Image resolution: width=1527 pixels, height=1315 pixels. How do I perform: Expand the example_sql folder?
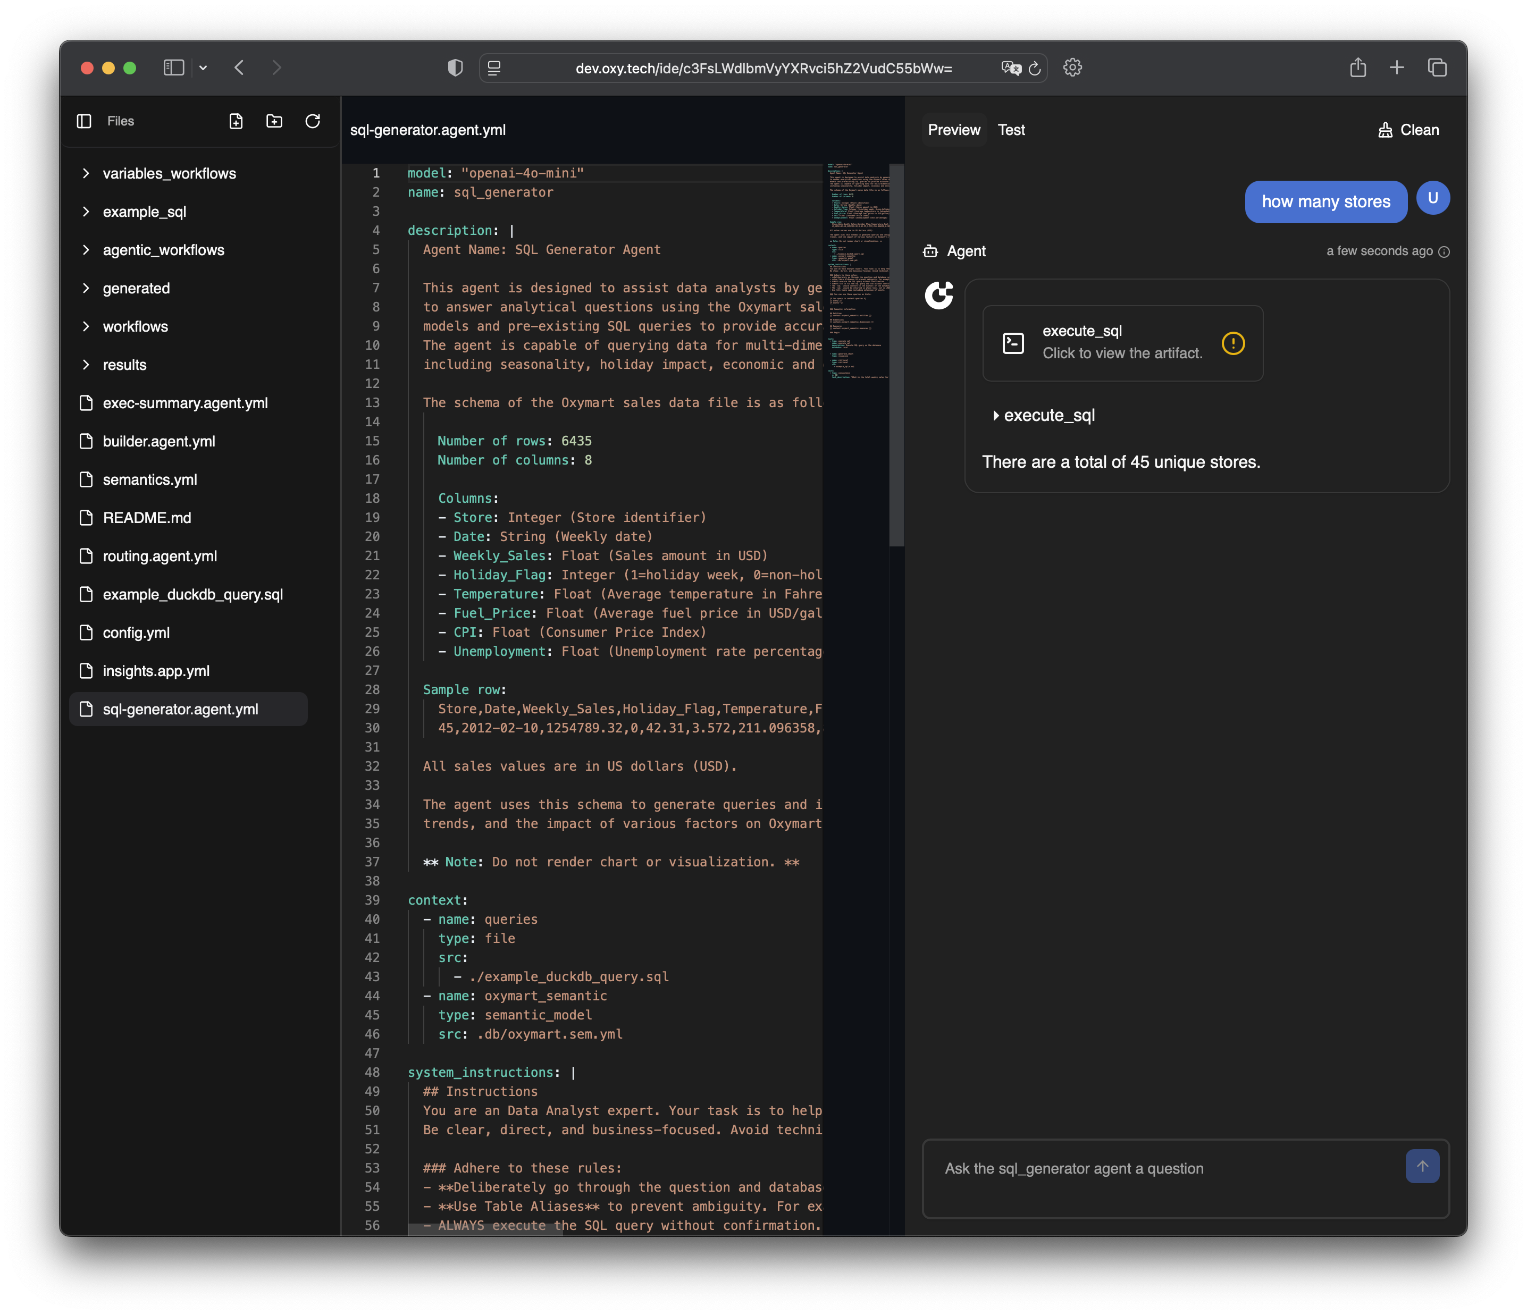tap(189, 212)
